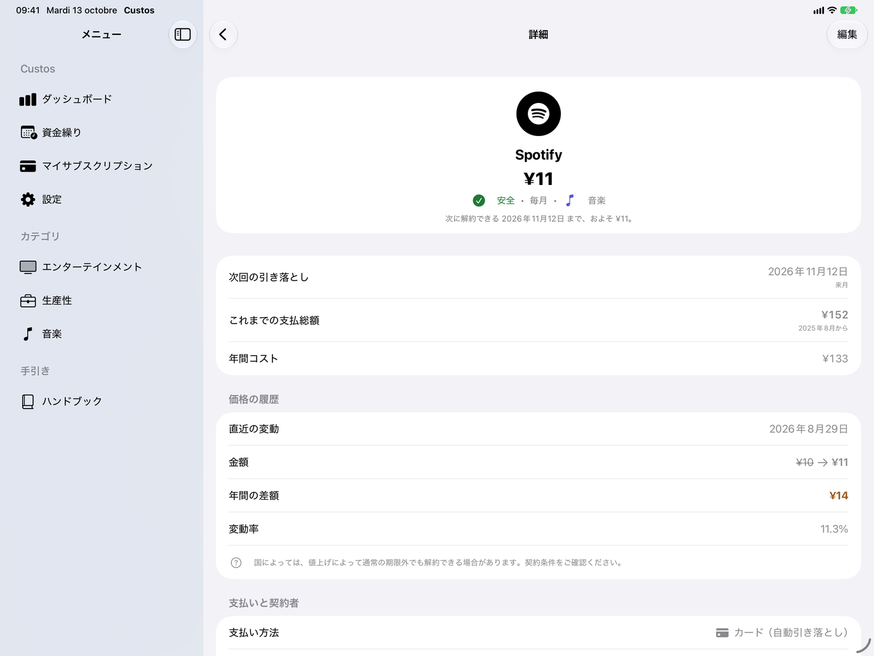
Task: Click the card icon beside カード
Action: [722, 632]
